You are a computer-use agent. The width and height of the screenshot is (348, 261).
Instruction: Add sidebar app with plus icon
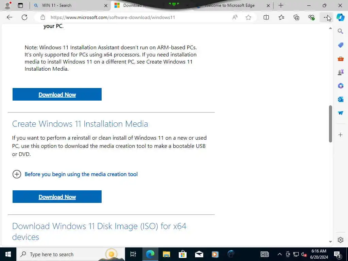[x=341, y=135]
